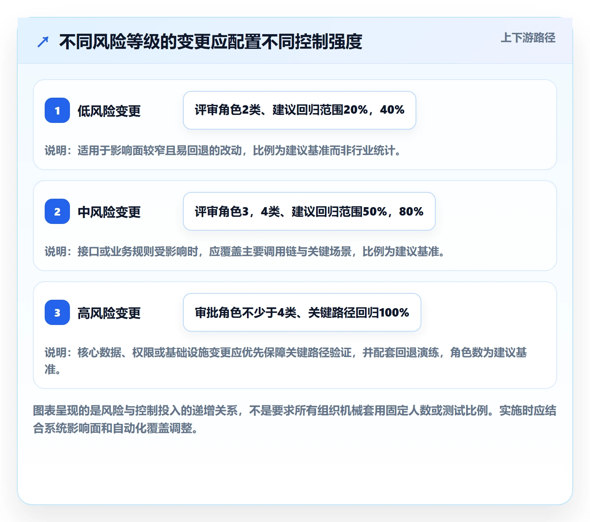Viewport: 590px width, 522px height.
Task: Click the footer paragraph starting 图表呈现的是风险
Action: click(x=295, y=419)
